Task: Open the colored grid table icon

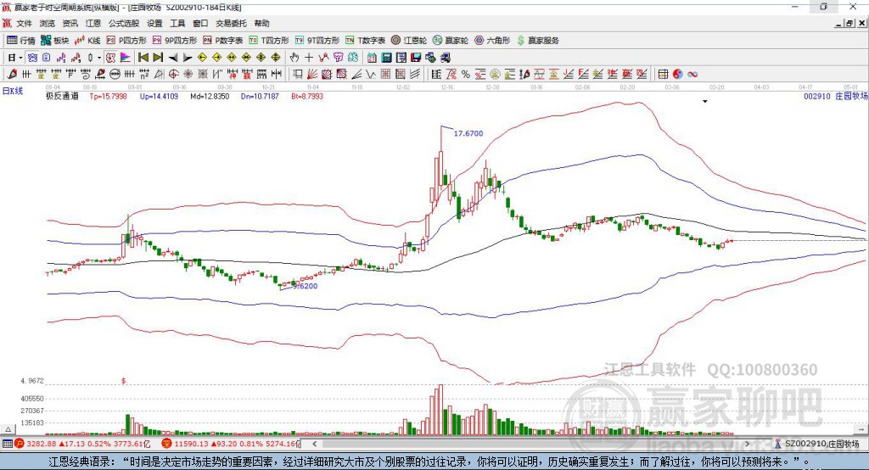Action: [663, 75]
